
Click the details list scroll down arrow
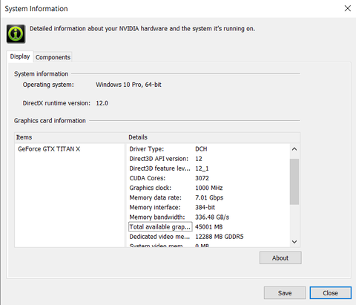tap(294, 242)
